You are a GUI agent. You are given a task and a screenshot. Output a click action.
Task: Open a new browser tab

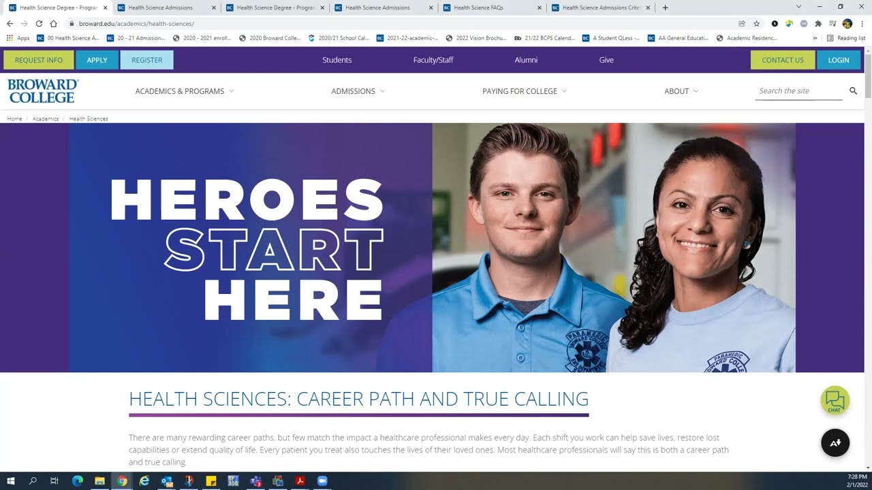665,7
